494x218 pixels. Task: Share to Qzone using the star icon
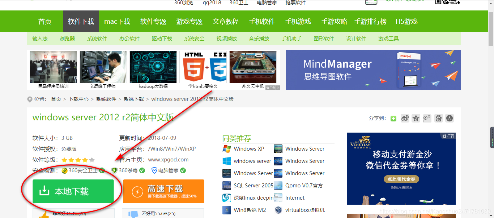pyautogui.click(x=416, y=118)
